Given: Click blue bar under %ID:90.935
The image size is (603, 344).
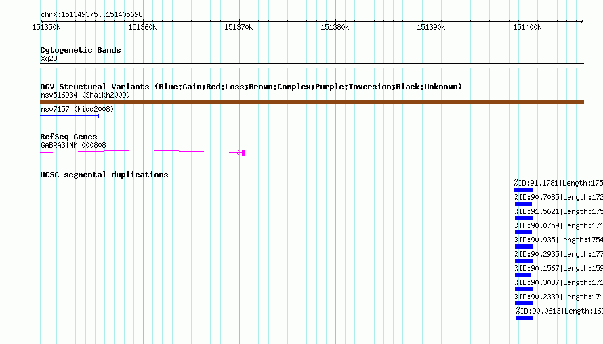Looking at the screenshot, I should (524, 246).
